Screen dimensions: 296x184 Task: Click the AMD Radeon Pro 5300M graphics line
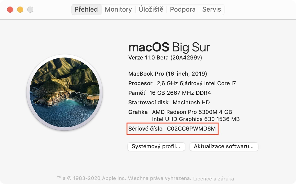(x=192, y=112)
